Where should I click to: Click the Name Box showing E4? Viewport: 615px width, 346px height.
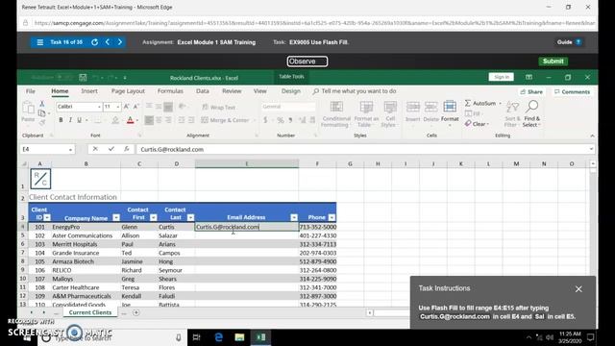[47, 150]
